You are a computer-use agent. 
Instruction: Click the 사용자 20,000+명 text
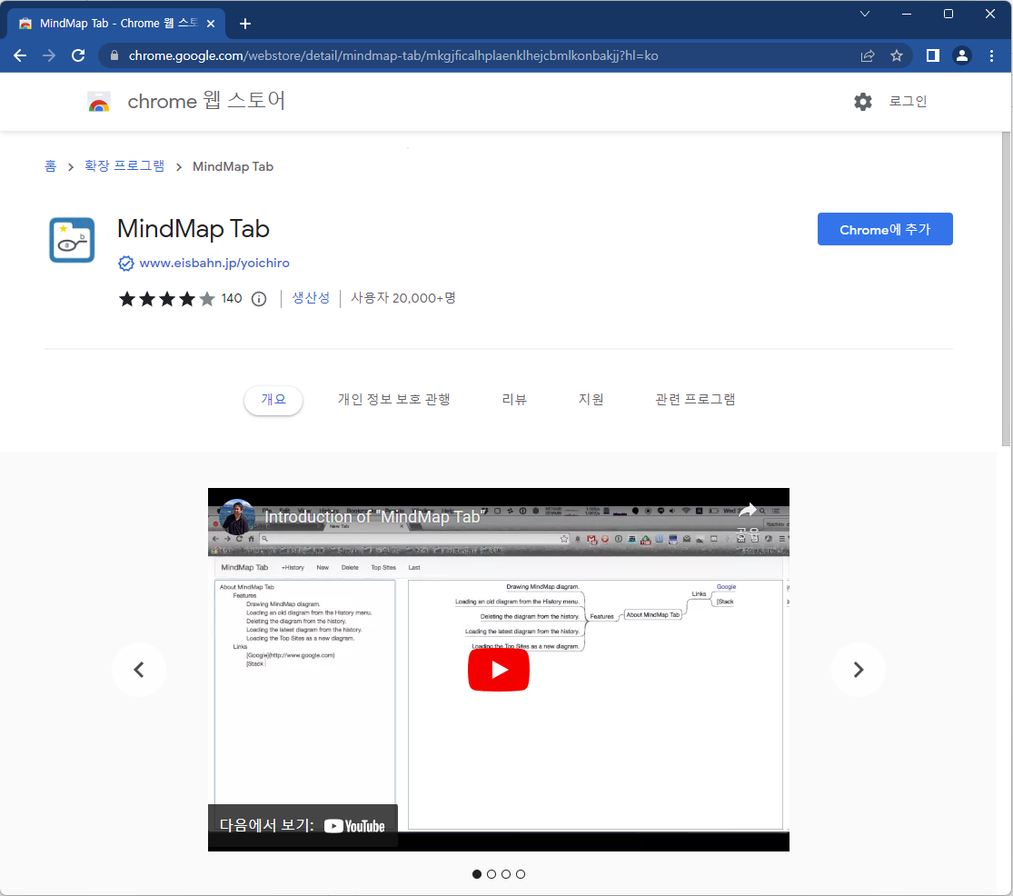pyautogui.click(x=403, y=298)
